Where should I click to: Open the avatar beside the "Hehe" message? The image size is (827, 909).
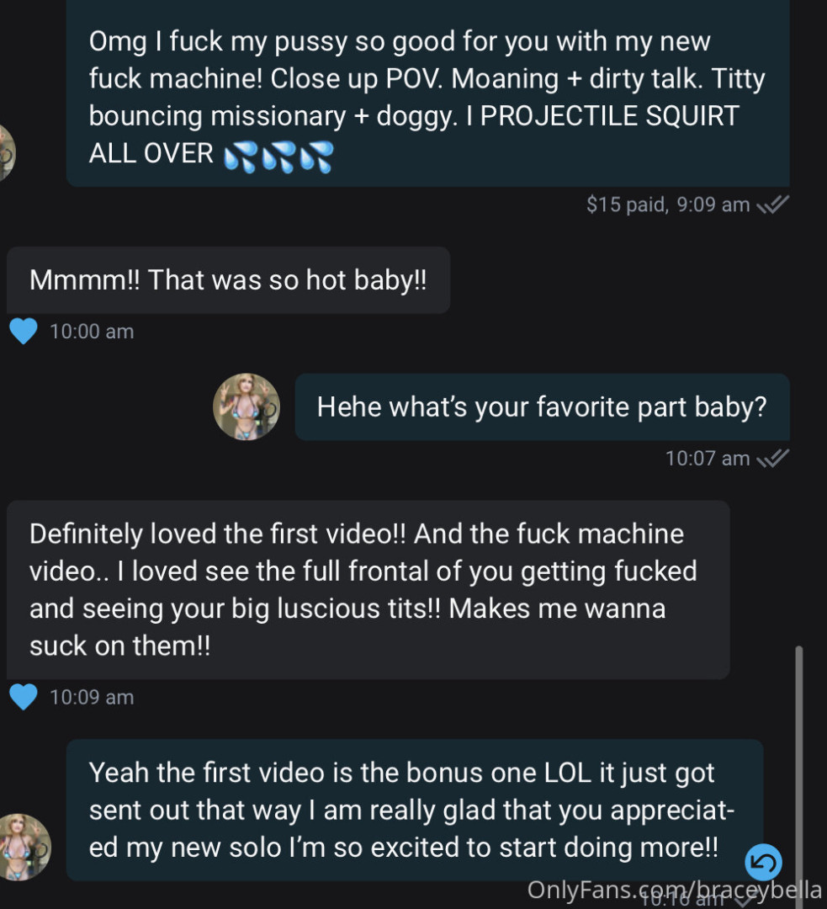(x=247, y=407)
